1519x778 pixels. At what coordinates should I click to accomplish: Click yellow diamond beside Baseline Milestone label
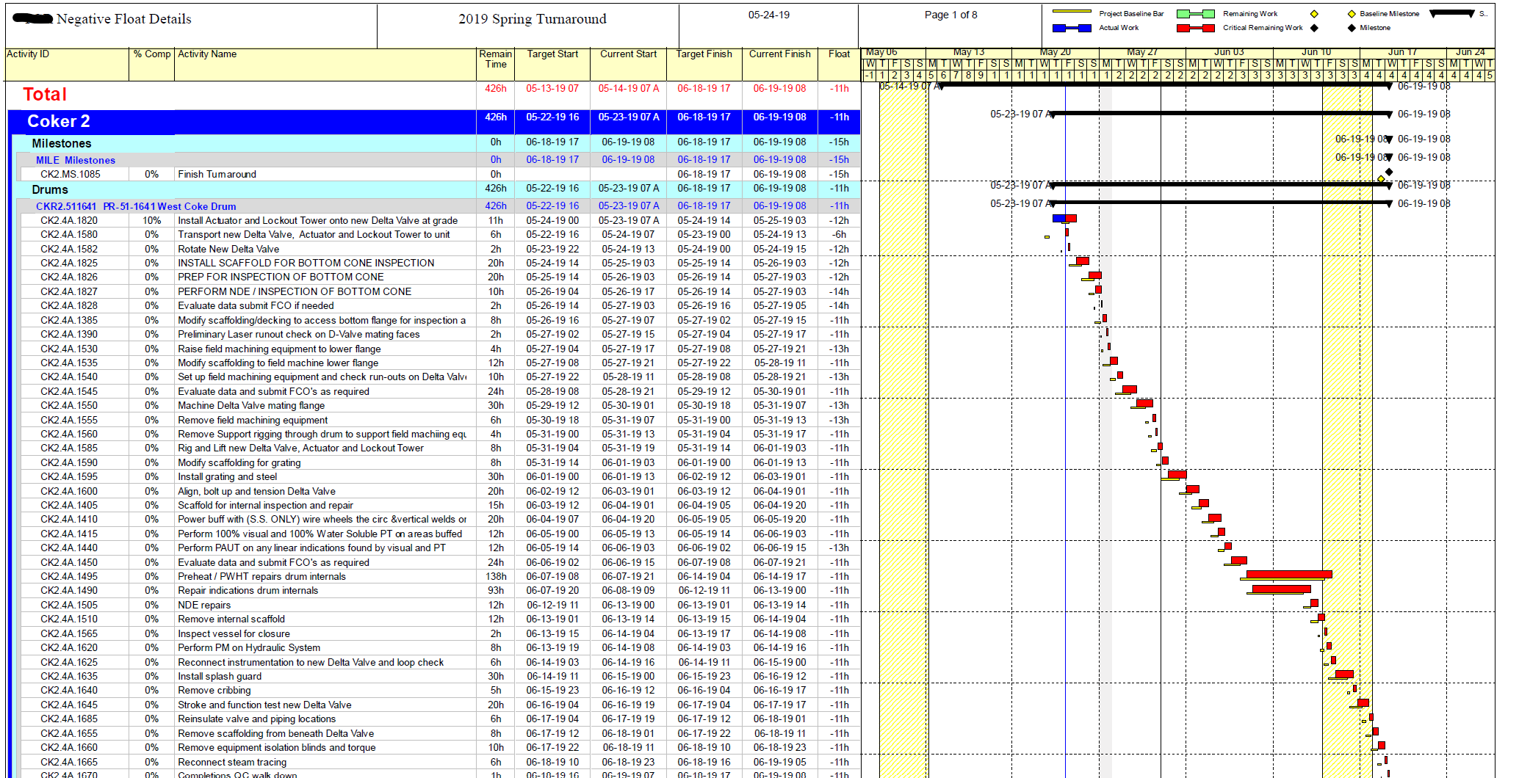[1351, 14]
